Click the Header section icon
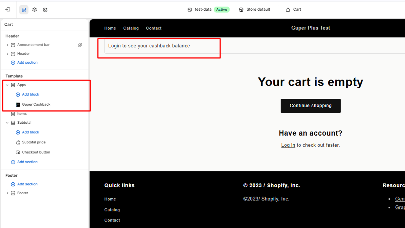Image resolution: width=405 pixels, height=228 pixels. pos(13,54)
